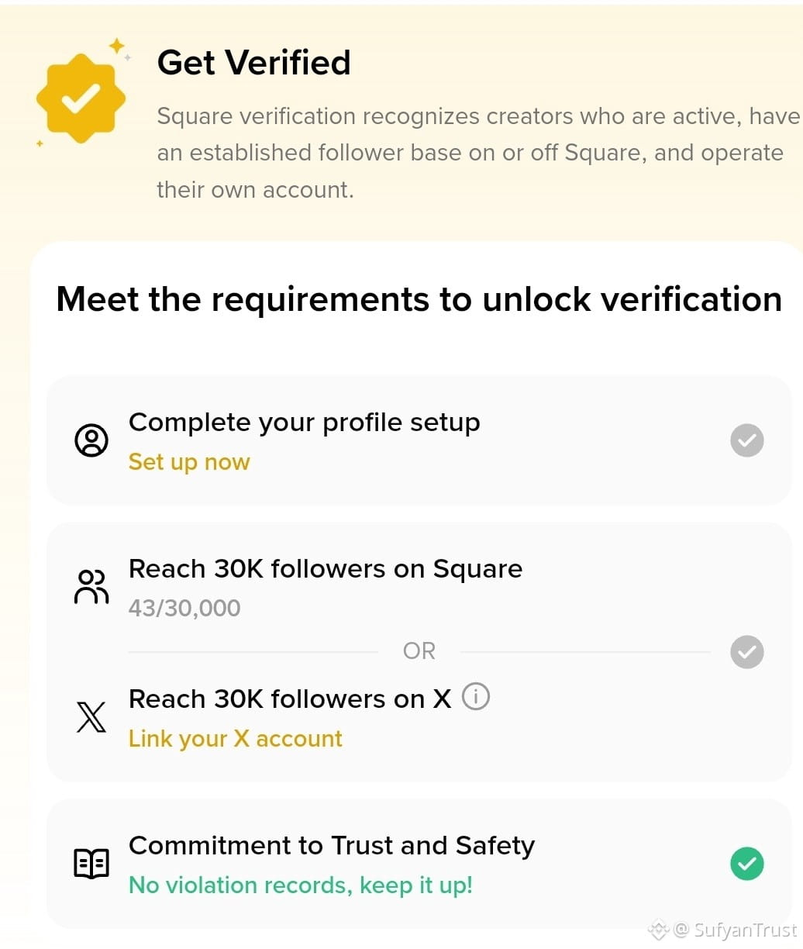Click the green checkmark for Trust and Safety
The image size is (803, 949).
pos(747,864)
